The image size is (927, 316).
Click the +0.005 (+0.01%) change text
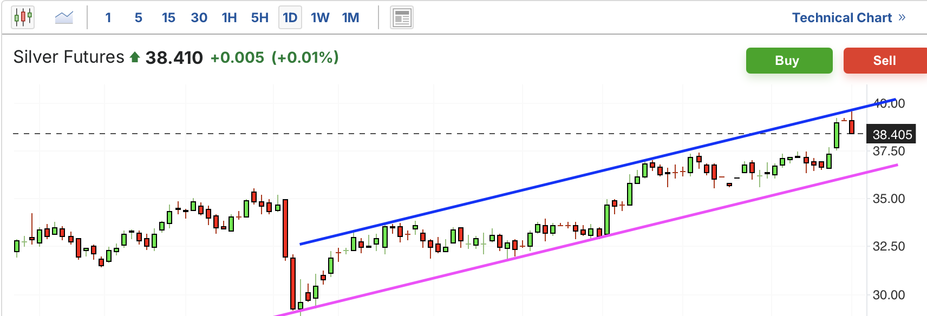click(275, 57)
